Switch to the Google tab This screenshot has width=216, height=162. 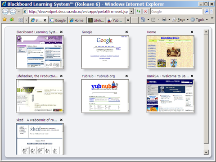point(58,20)
